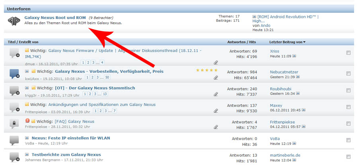Image resolution: width=358 pixels, height=167 pixels.
Task: View attachments of Ankündigungen thread paperclip
Action: click(x=216, y=111)
